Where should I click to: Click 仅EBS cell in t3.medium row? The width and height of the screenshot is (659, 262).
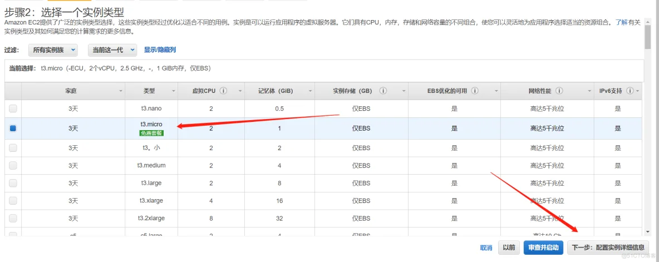(361, 165)
